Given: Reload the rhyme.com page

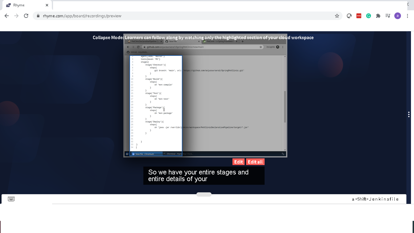Looking at the screenshot, I should pyautogui.click(x=26, y=16).
